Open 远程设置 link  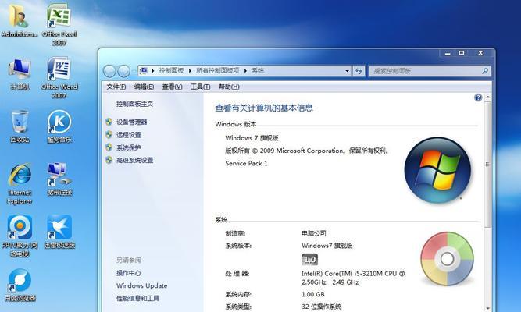129,134
